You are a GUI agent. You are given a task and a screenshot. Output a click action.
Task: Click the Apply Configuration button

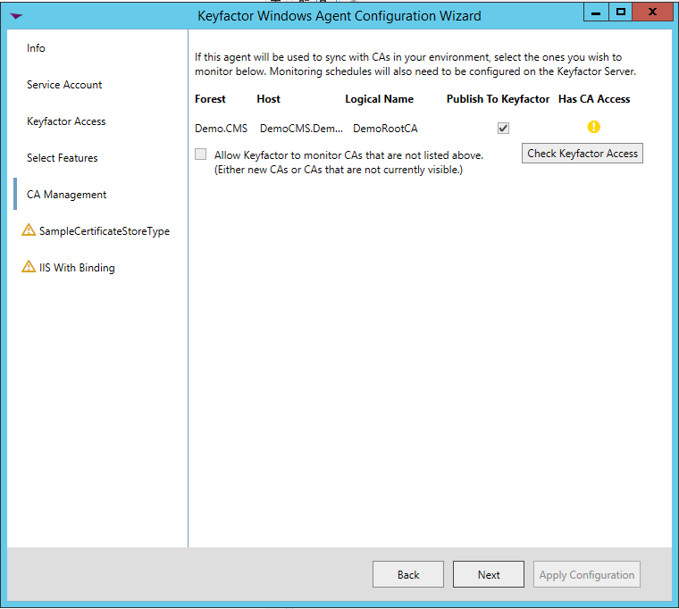pyautogui.click(x=586, y=574)
